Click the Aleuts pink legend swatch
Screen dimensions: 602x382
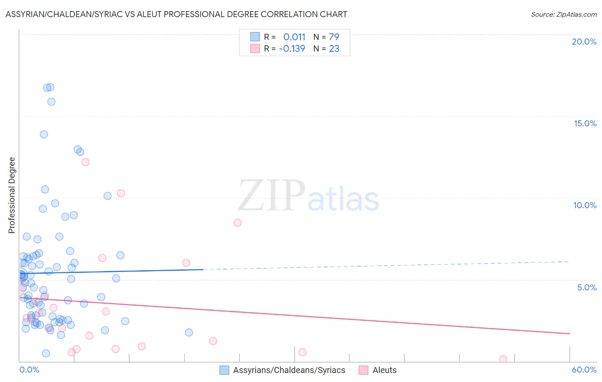364,370
